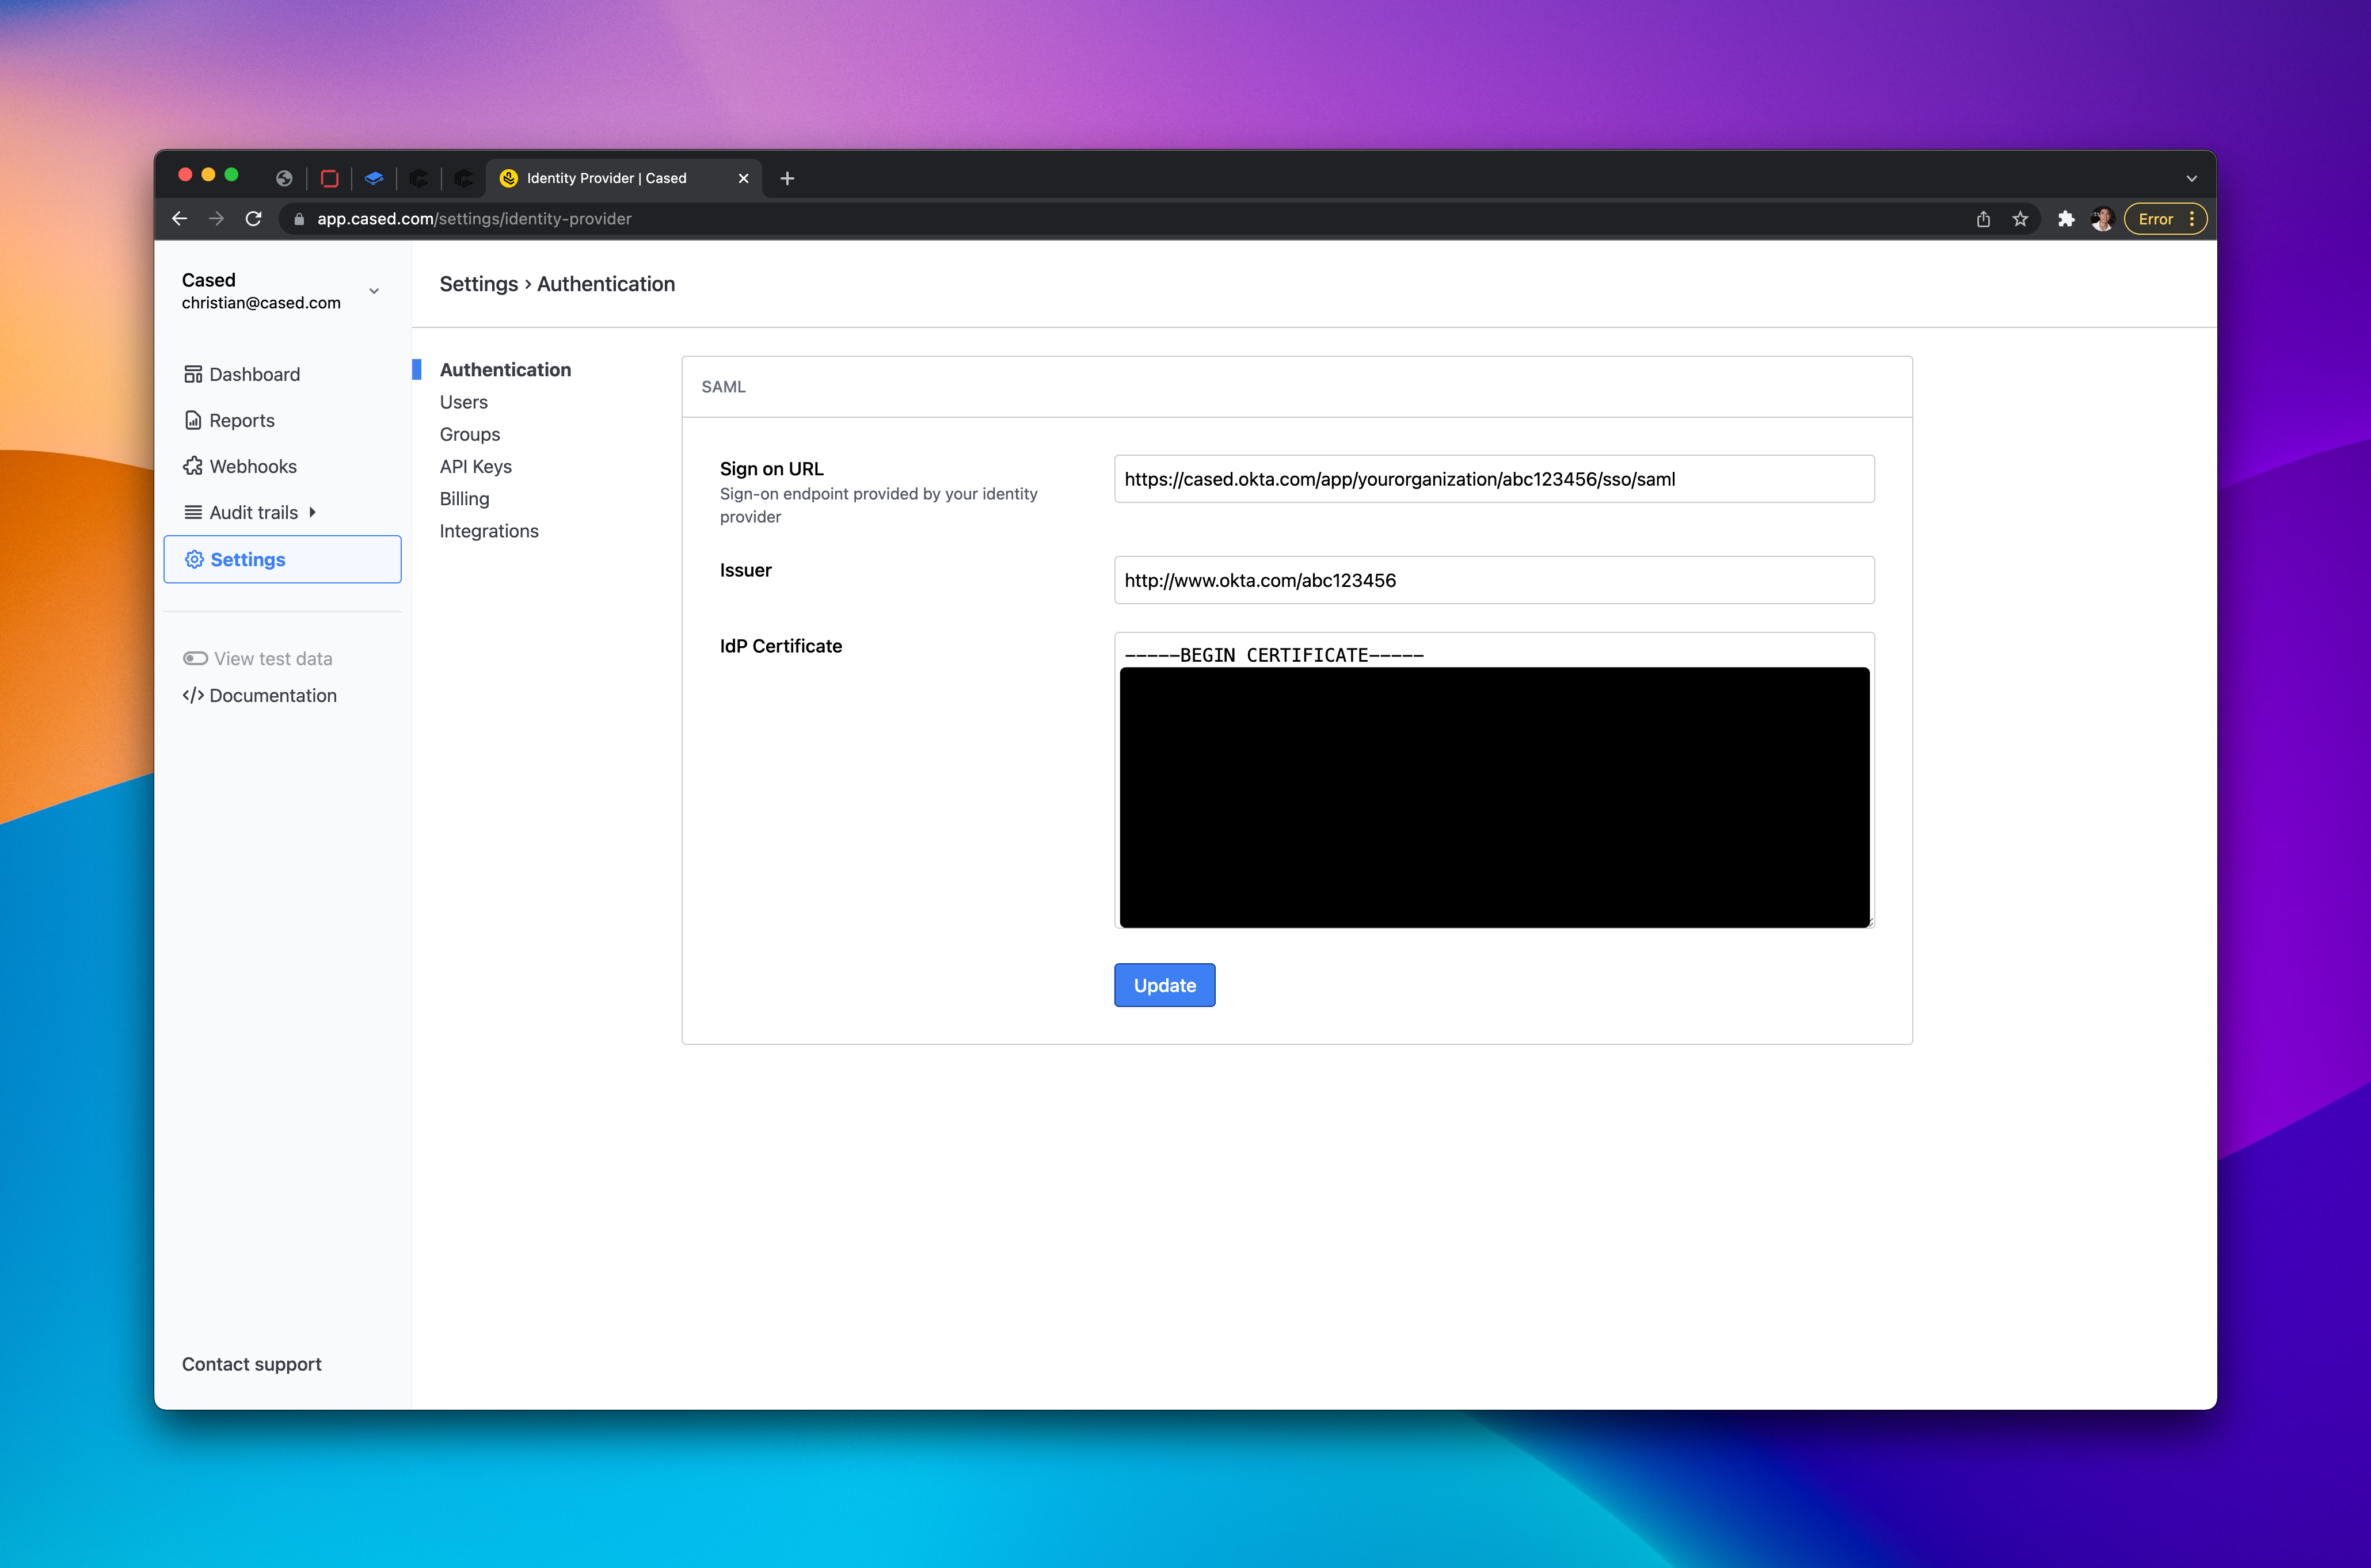This screenshot has height=1568, width=2371.
Task: Open the browser extensions puzzle icon
Action: point(2066,219)
